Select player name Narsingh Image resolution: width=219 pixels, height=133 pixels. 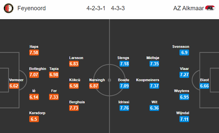click(x=97, y=80)
